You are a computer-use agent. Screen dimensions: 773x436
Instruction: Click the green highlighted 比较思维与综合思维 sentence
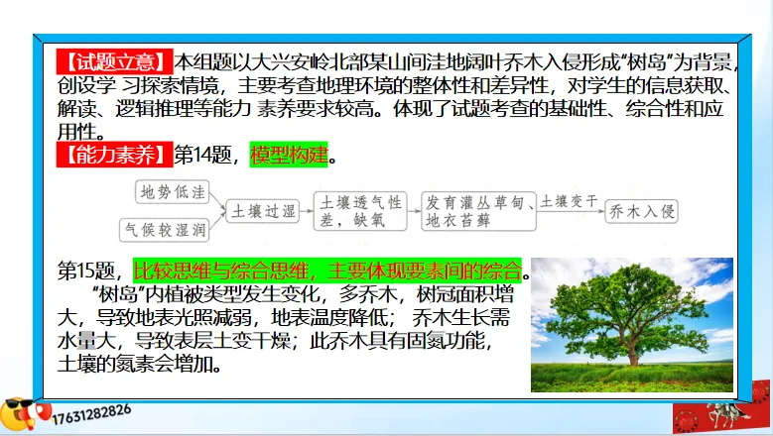327,271
